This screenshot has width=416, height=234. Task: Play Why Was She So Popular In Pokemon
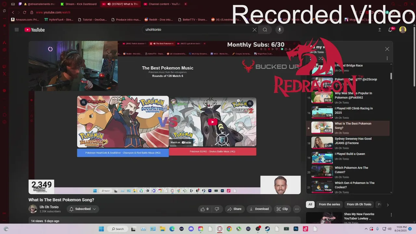[348, 97]
